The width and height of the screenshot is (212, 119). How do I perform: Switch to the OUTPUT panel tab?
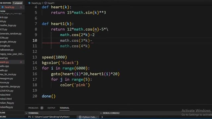tap(51, 108)
